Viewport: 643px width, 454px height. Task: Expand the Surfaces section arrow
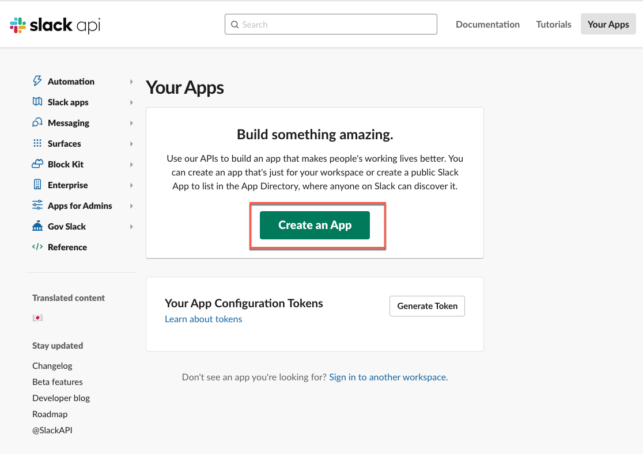(x=131, y=144)
